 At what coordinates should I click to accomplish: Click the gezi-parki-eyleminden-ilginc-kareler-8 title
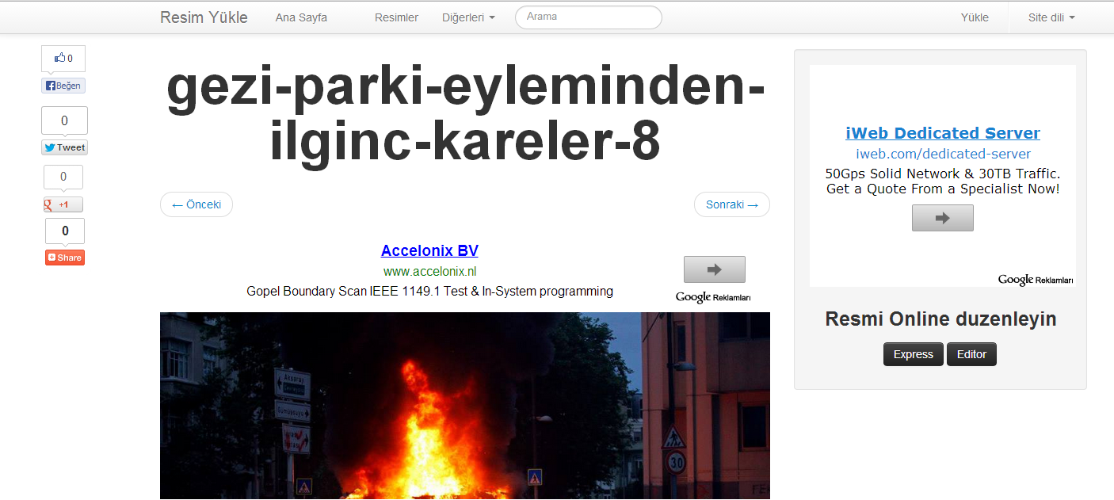click(465, 116)
